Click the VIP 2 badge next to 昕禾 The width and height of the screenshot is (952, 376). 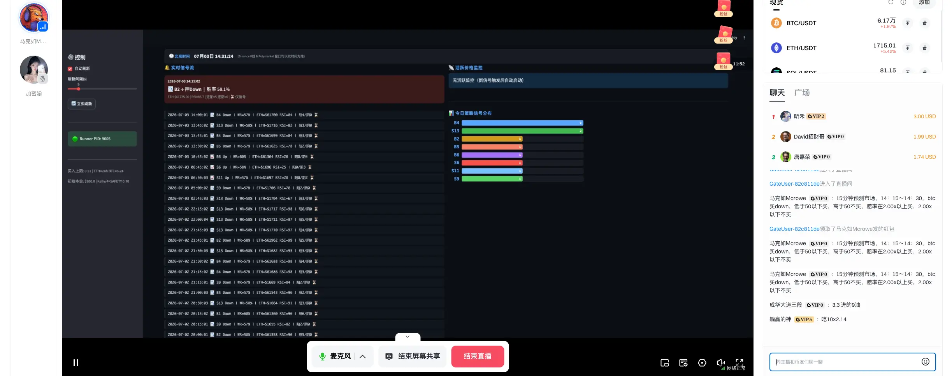[x=816, y=116]
